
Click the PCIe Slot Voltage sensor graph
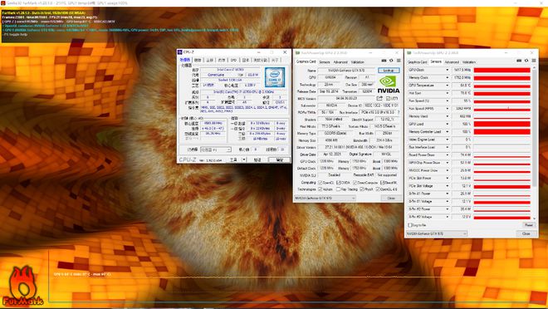pyautogui.click(x=502, y=186)
